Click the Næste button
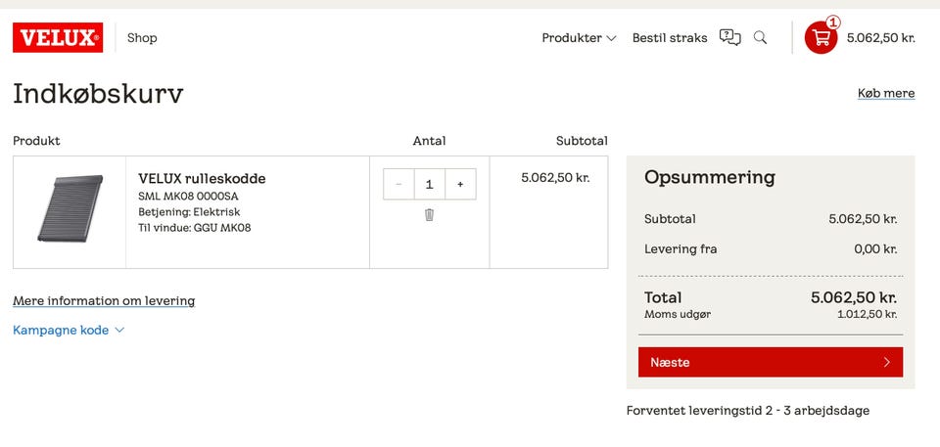 point(771,362)
